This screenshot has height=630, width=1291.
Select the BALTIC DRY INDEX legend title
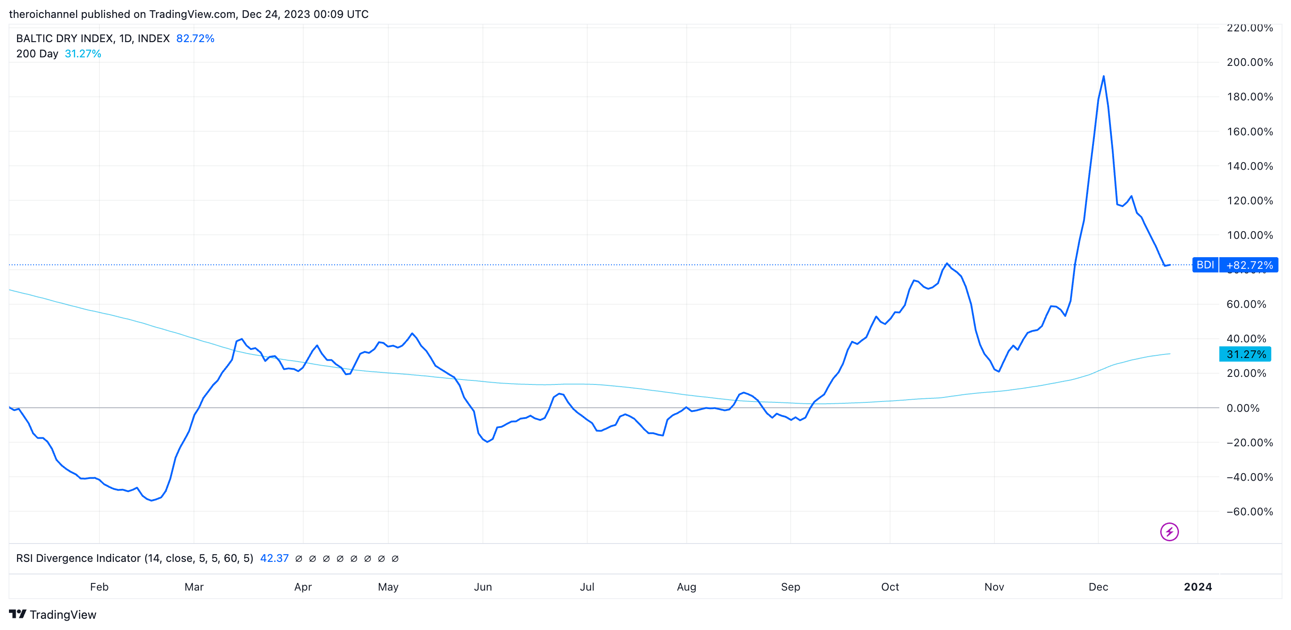pos(93,39)
